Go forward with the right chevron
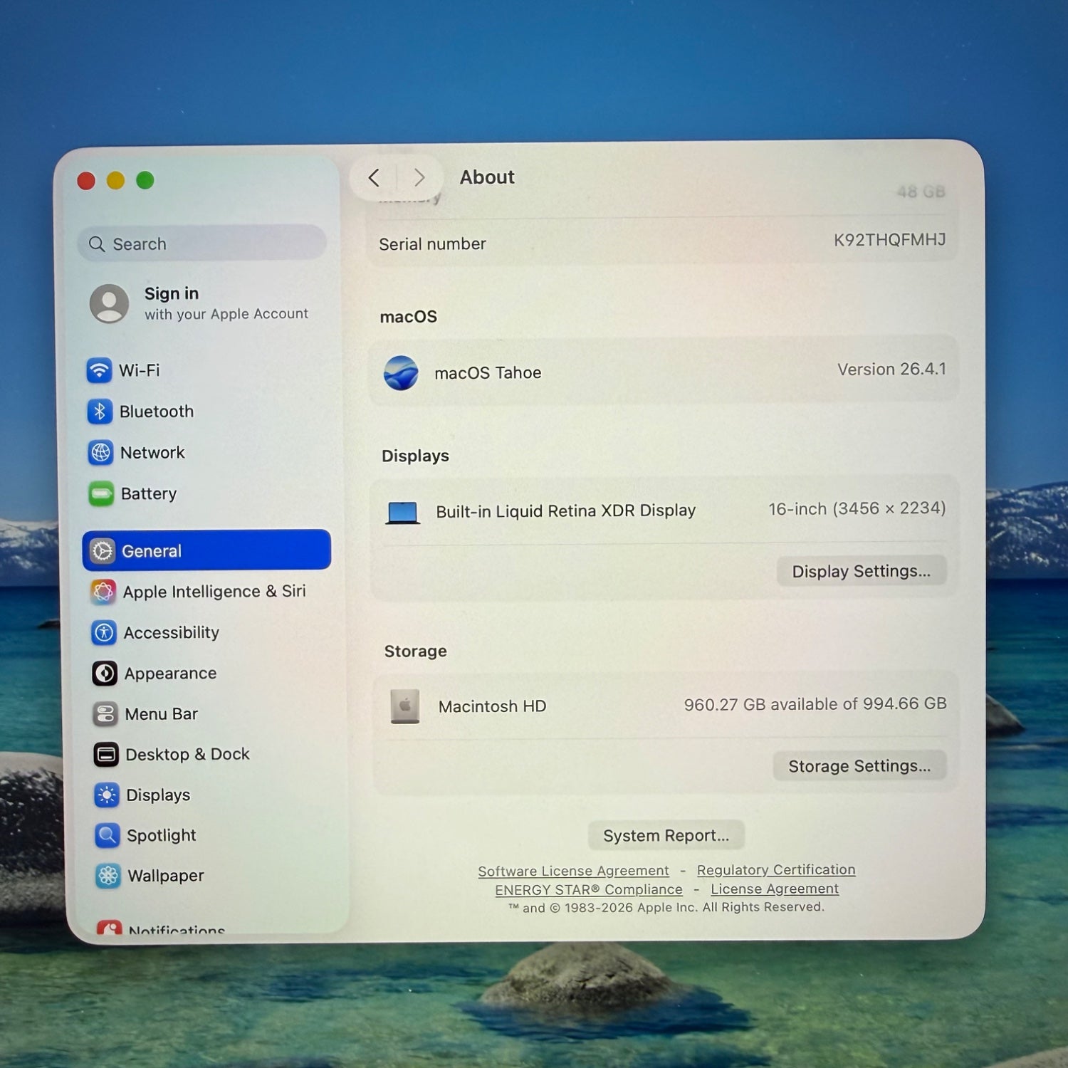 coord(419,177)
